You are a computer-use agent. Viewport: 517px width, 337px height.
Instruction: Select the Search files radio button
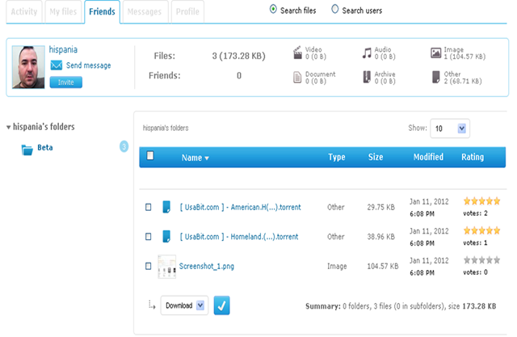click(x=273, y=9)
